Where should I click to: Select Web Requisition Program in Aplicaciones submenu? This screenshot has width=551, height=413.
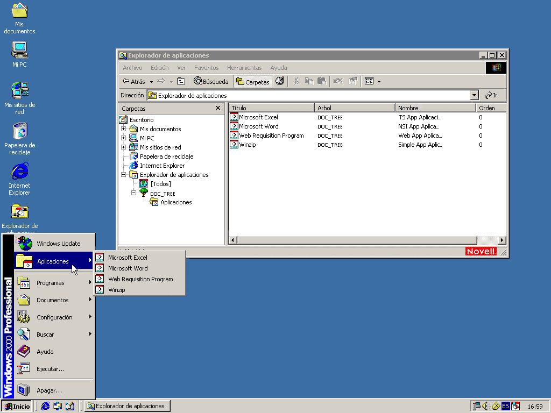click(x=140, y=279)
